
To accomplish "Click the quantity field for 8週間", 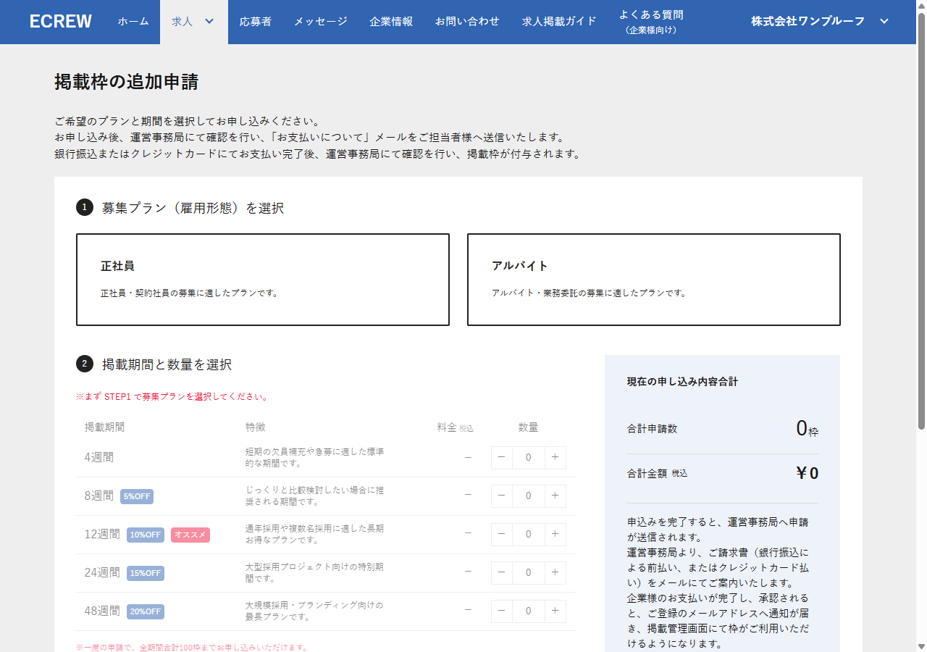I will (529, 496).
